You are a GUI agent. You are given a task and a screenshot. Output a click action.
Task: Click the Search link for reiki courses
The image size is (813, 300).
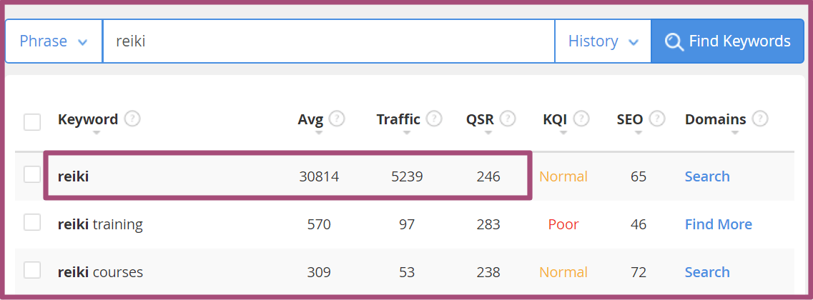pos(707,272)
